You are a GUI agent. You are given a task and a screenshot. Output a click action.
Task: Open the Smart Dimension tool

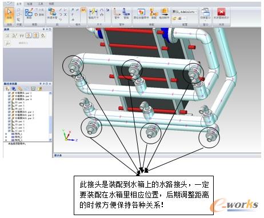coord(93,13)
